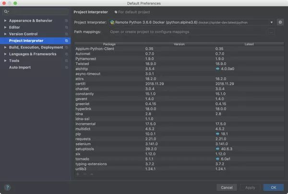Select the certifi package row
This screenshot has width=288, height=194.
pos(179,84)
